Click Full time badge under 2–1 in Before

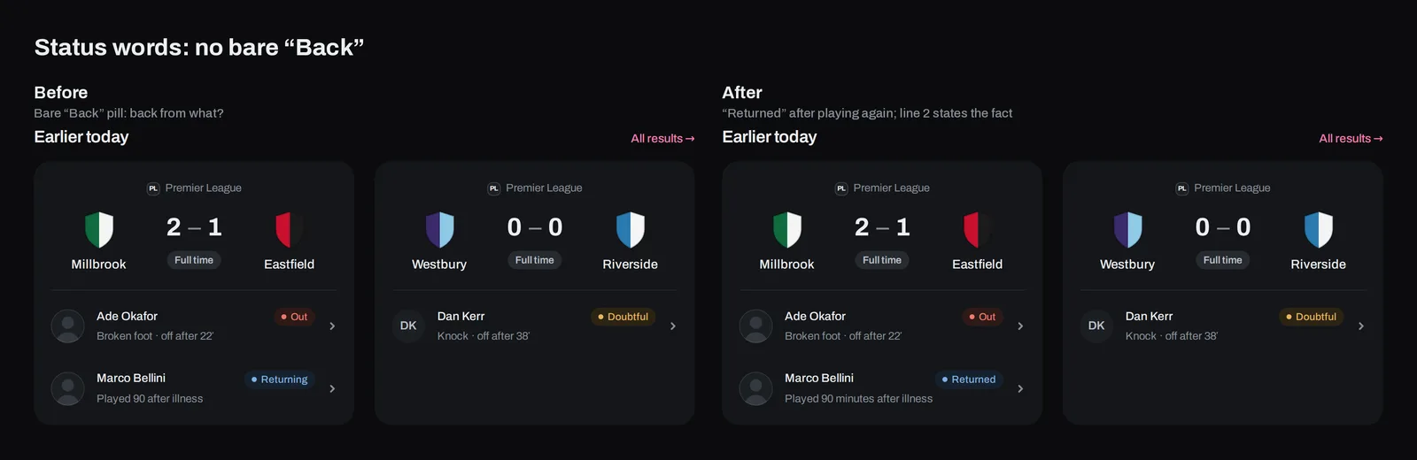194,260
